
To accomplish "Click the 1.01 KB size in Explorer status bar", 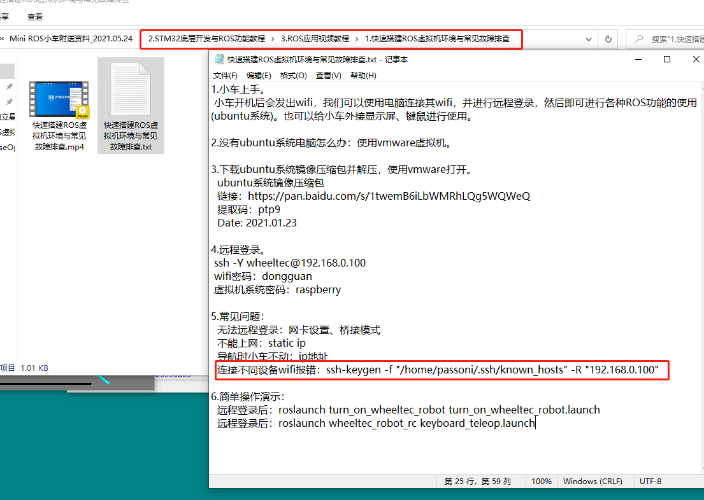I will 34,368.
